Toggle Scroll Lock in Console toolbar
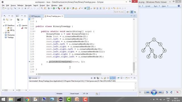The width and height of the screenshot is (182, 102). (105, 78)
